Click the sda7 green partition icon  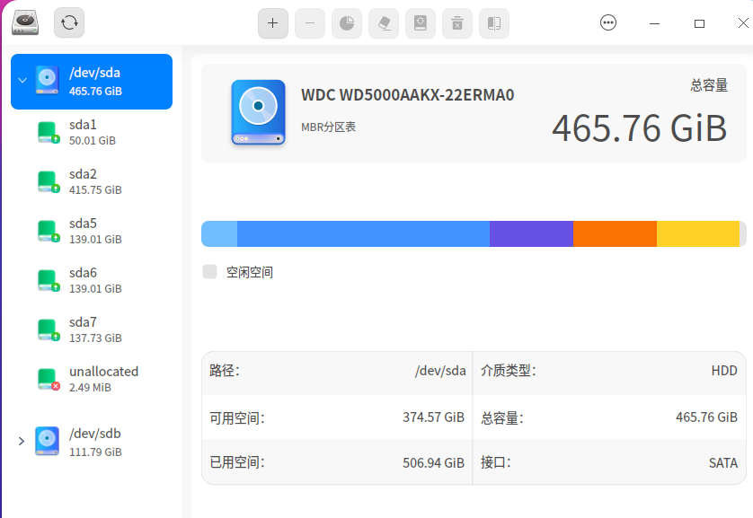(49, 330)
